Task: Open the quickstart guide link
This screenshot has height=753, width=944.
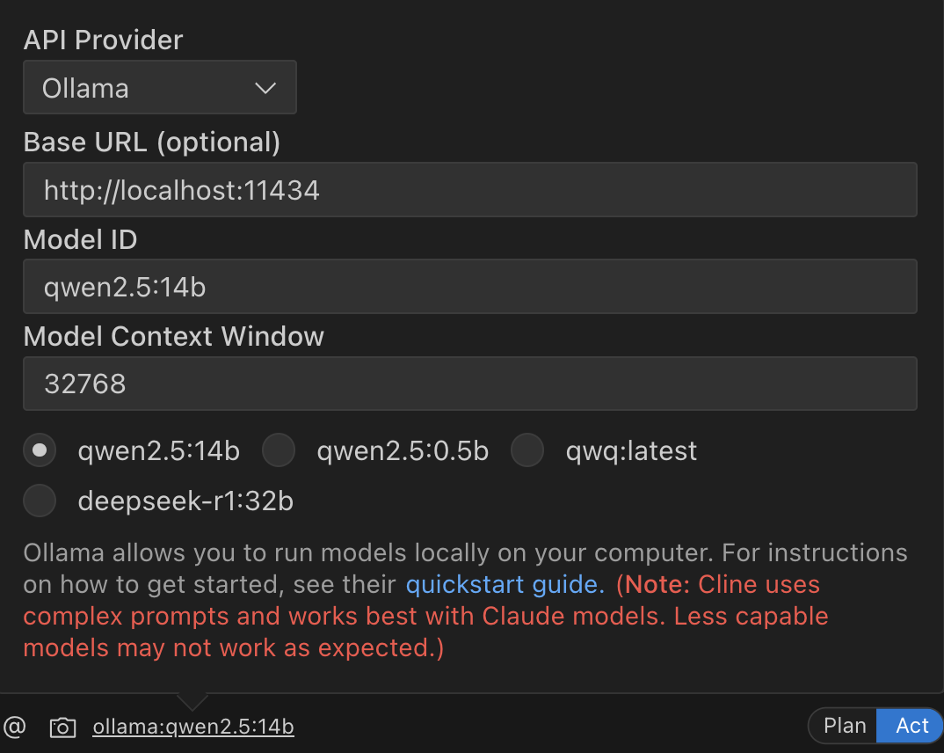Action: (x=505, y=584)
